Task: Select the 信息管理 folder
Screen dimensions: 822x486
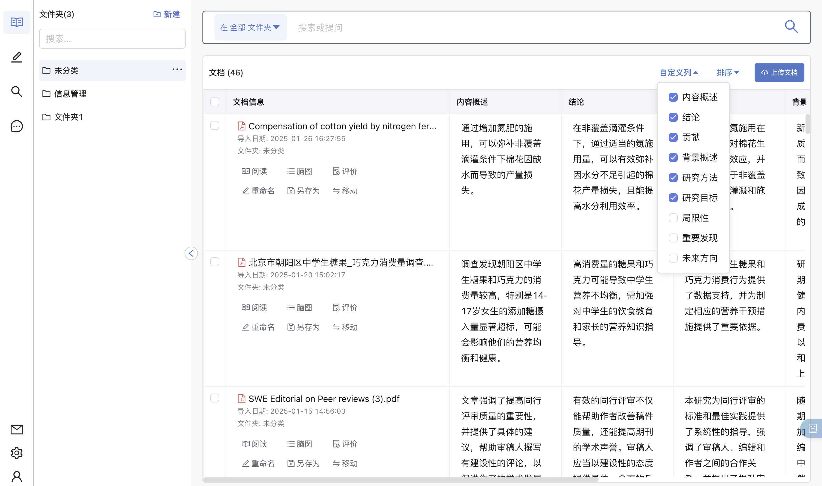Action: (x=112, y=94)
